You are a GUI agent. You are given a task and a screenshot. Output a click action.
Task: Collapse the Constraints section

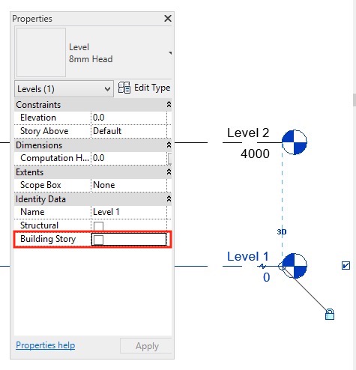[x=169, y=105]
